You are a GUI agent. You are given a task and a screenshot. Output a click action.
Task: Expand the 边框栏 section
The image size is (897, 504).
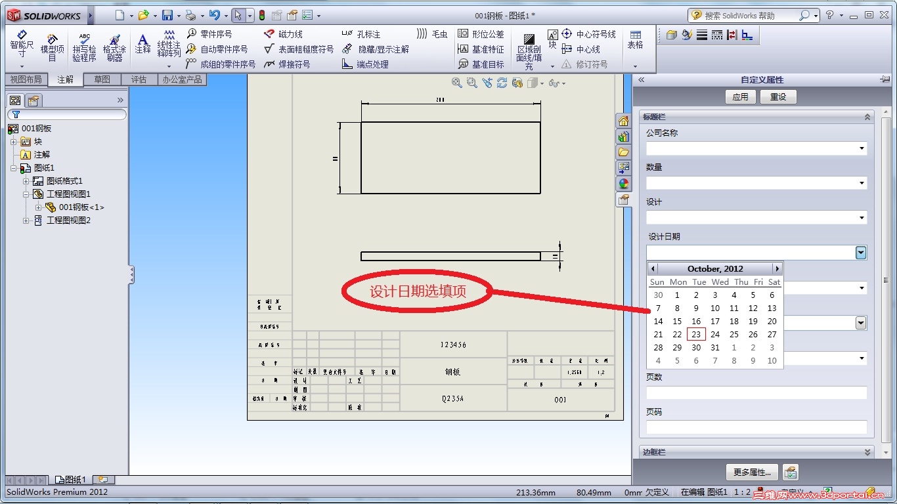point(867,452)
